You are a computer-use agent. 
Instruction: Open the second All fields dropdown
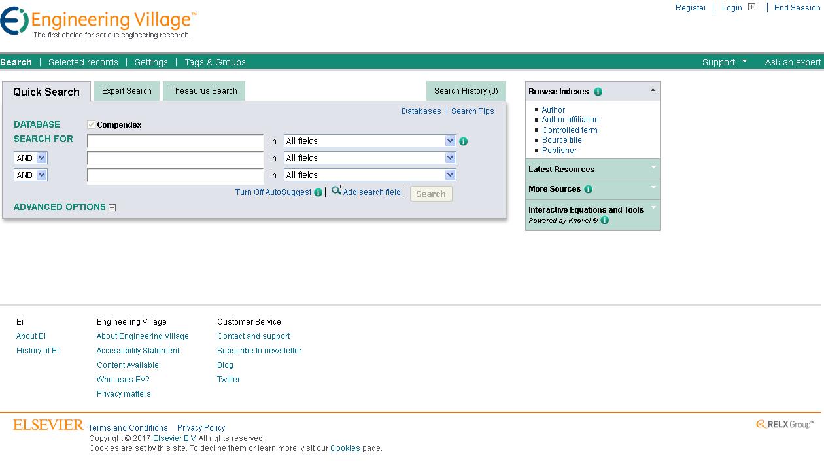click(x=370, y=158)
